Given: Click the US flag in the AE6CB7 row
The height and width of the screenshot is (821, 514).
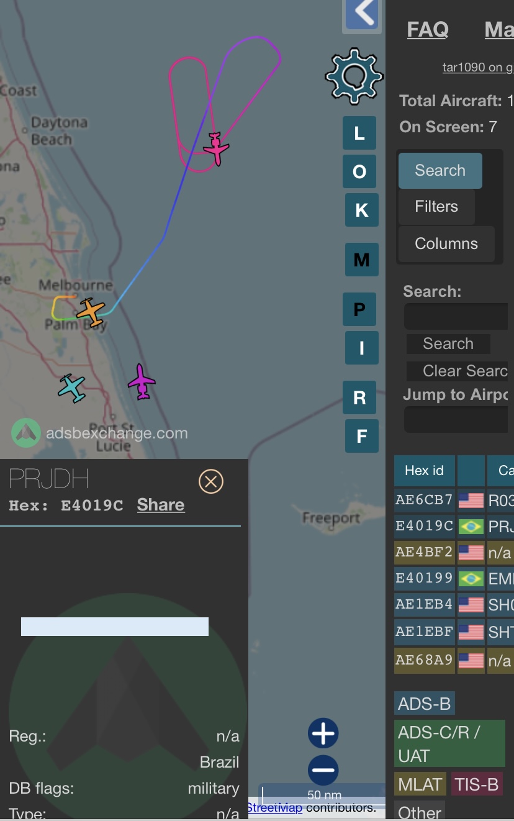Looking at the screenshot, I should (471, 501).
